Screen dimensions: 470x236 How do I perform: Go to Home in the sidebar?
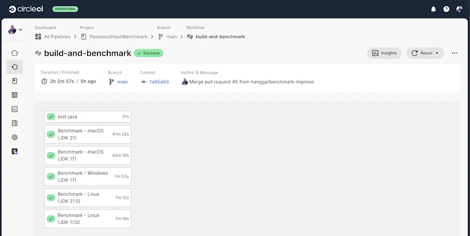(15, 53)
